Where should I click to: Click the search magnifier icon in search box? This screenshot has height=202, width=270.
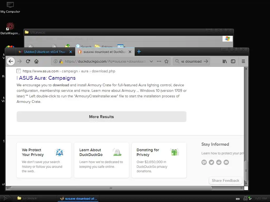(177, 61)
